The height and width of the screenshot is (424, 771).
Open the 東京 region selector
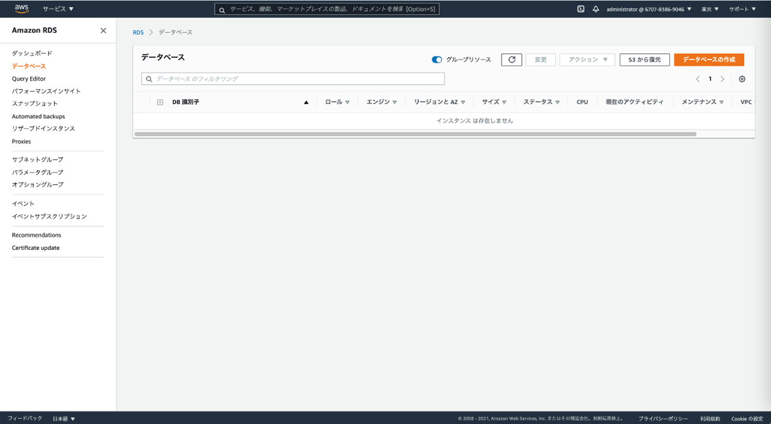710,9
